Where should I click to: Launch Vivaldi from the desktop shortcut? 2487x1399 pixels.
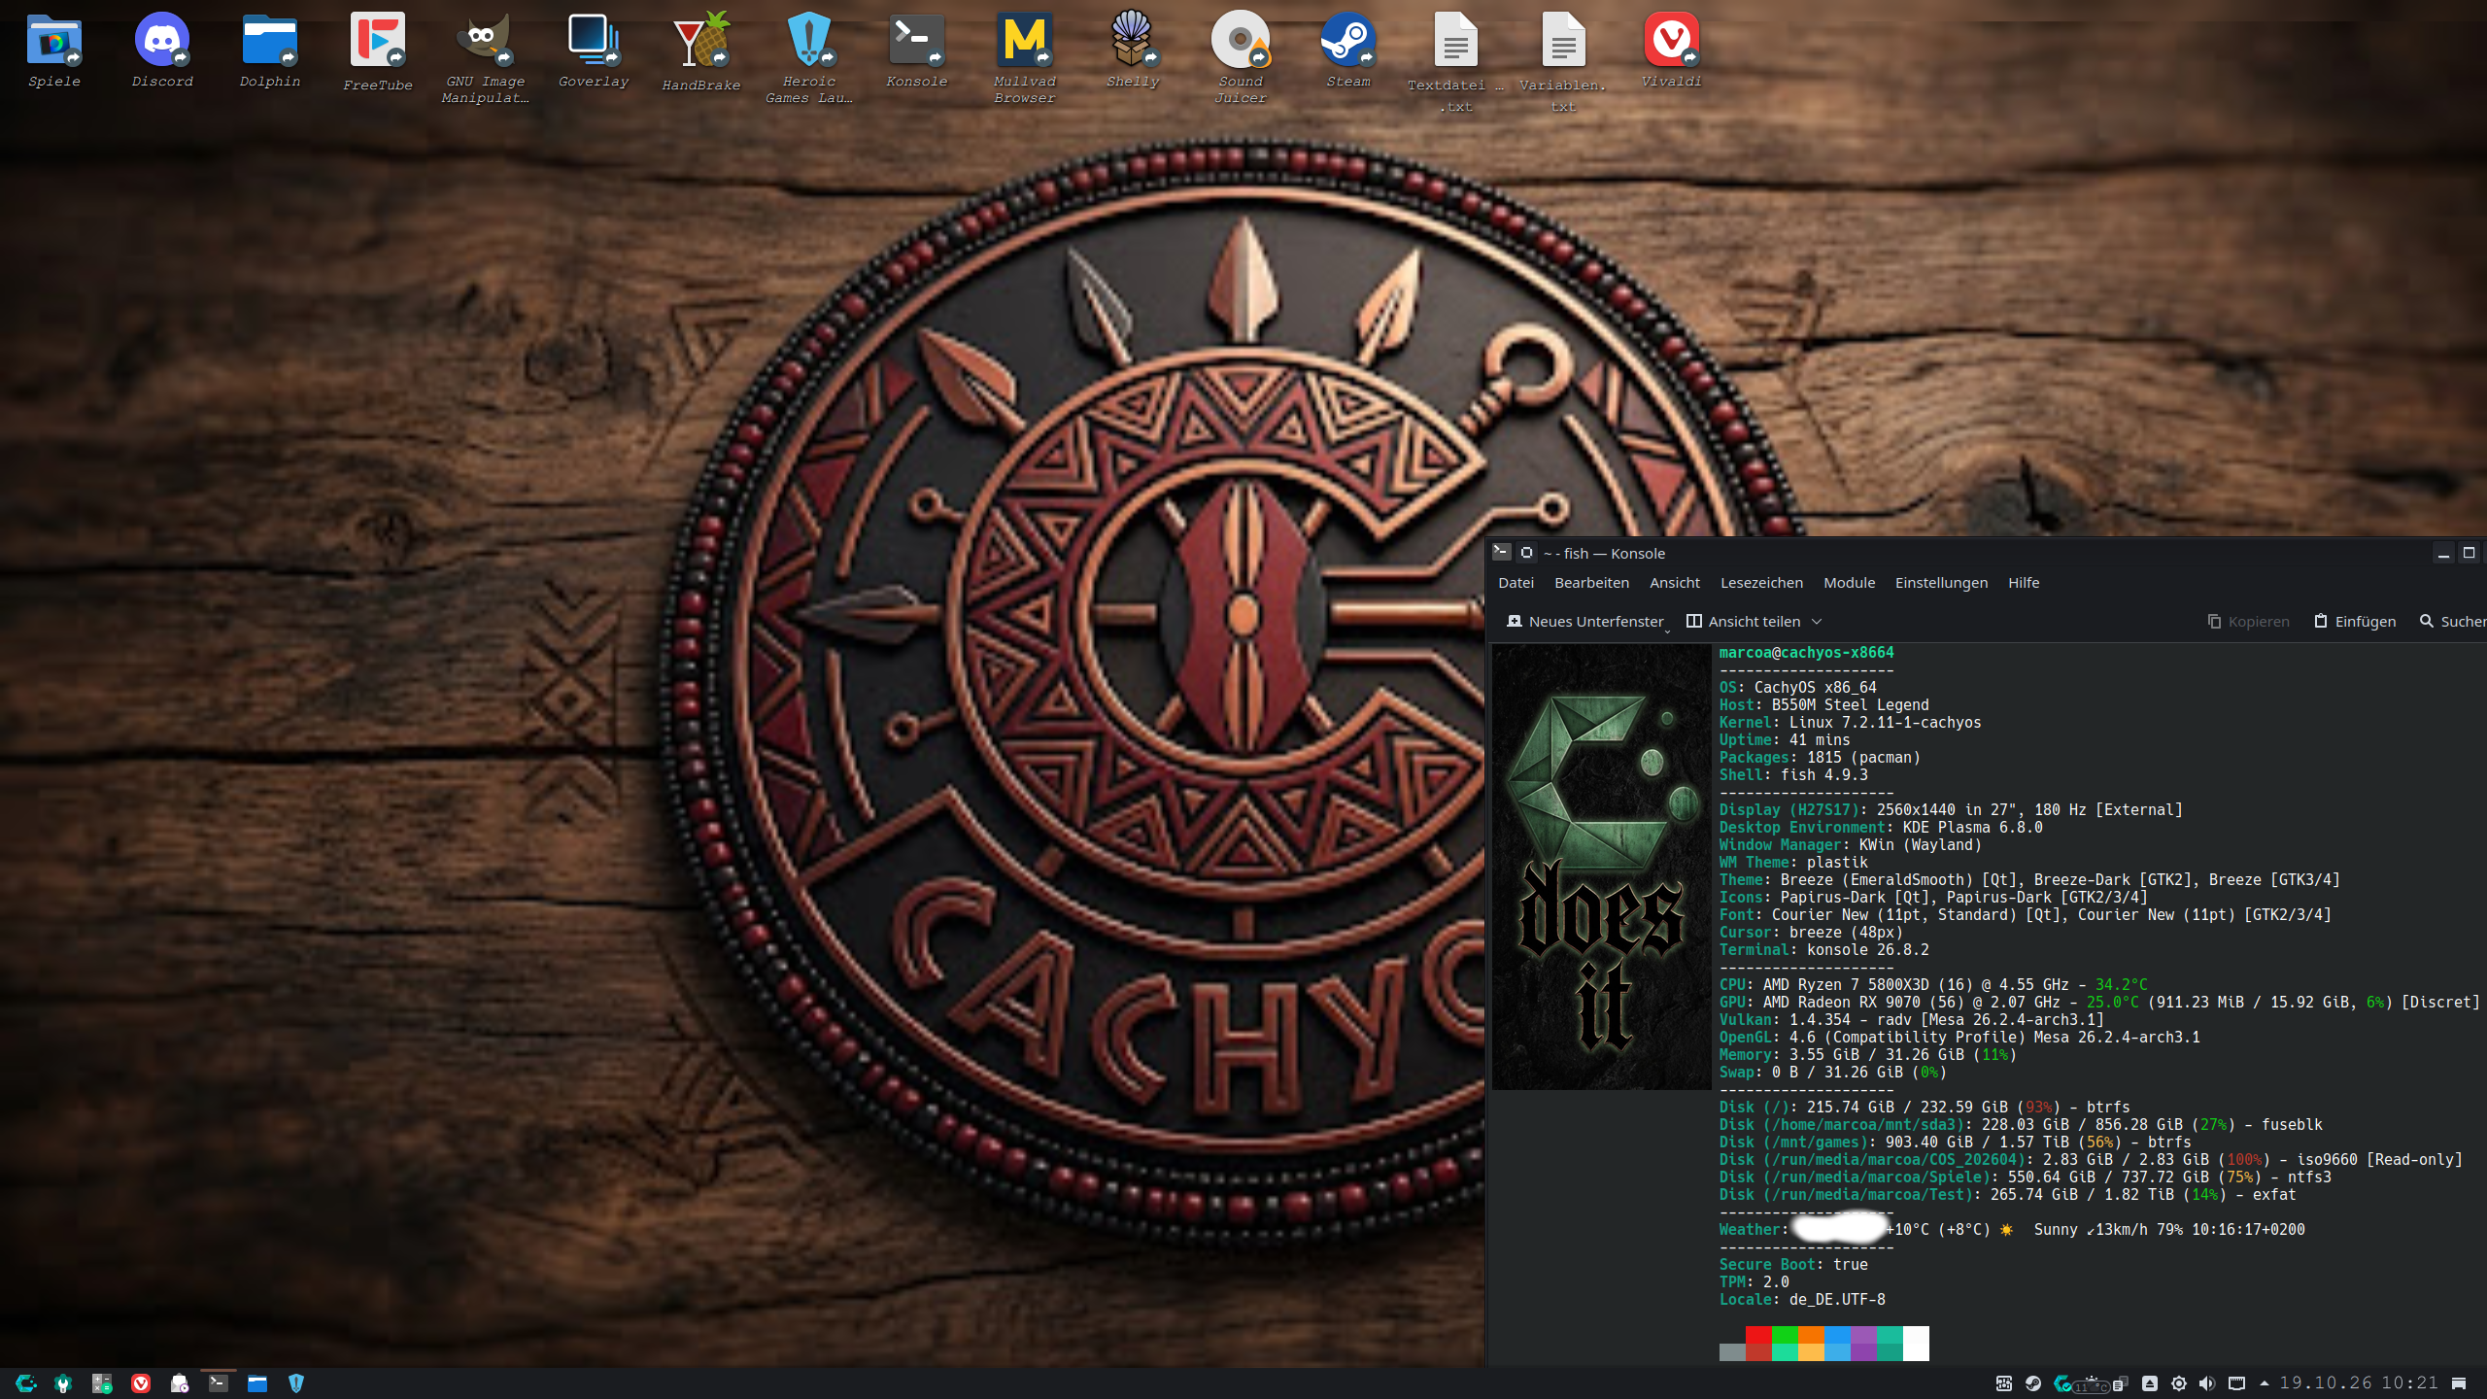pos(1671,51)
